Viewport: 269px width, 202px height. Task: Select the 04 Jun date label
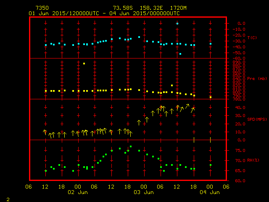(x=209, y=192)
